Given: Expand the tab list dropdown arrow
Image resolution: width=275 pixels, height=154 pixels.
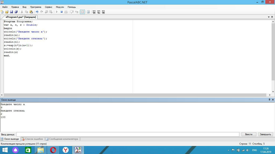Looking at the screenshot, I should click(269, 17).
